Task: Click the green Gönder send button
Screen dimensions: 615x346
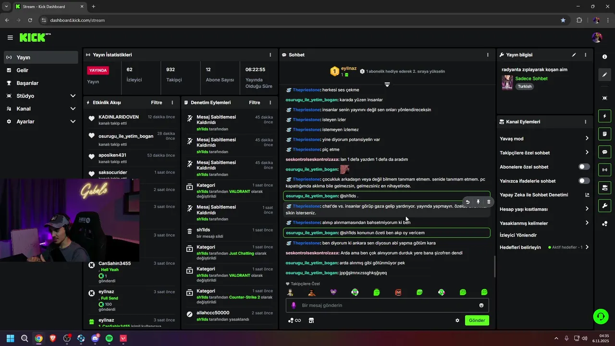Action: click(477, 321)
